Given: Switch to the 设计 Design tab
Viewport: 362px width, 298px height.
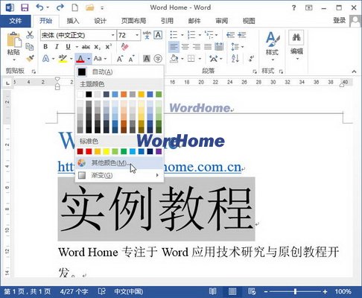Looking at the screenshot, I should coord(100,21).
